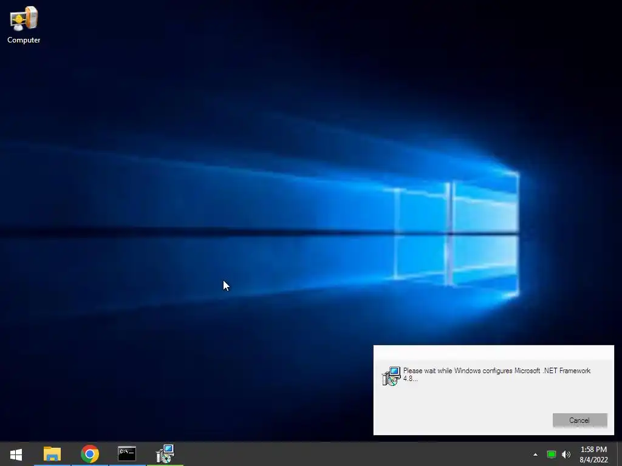Select the Computer desktop icon

[24, 24]
